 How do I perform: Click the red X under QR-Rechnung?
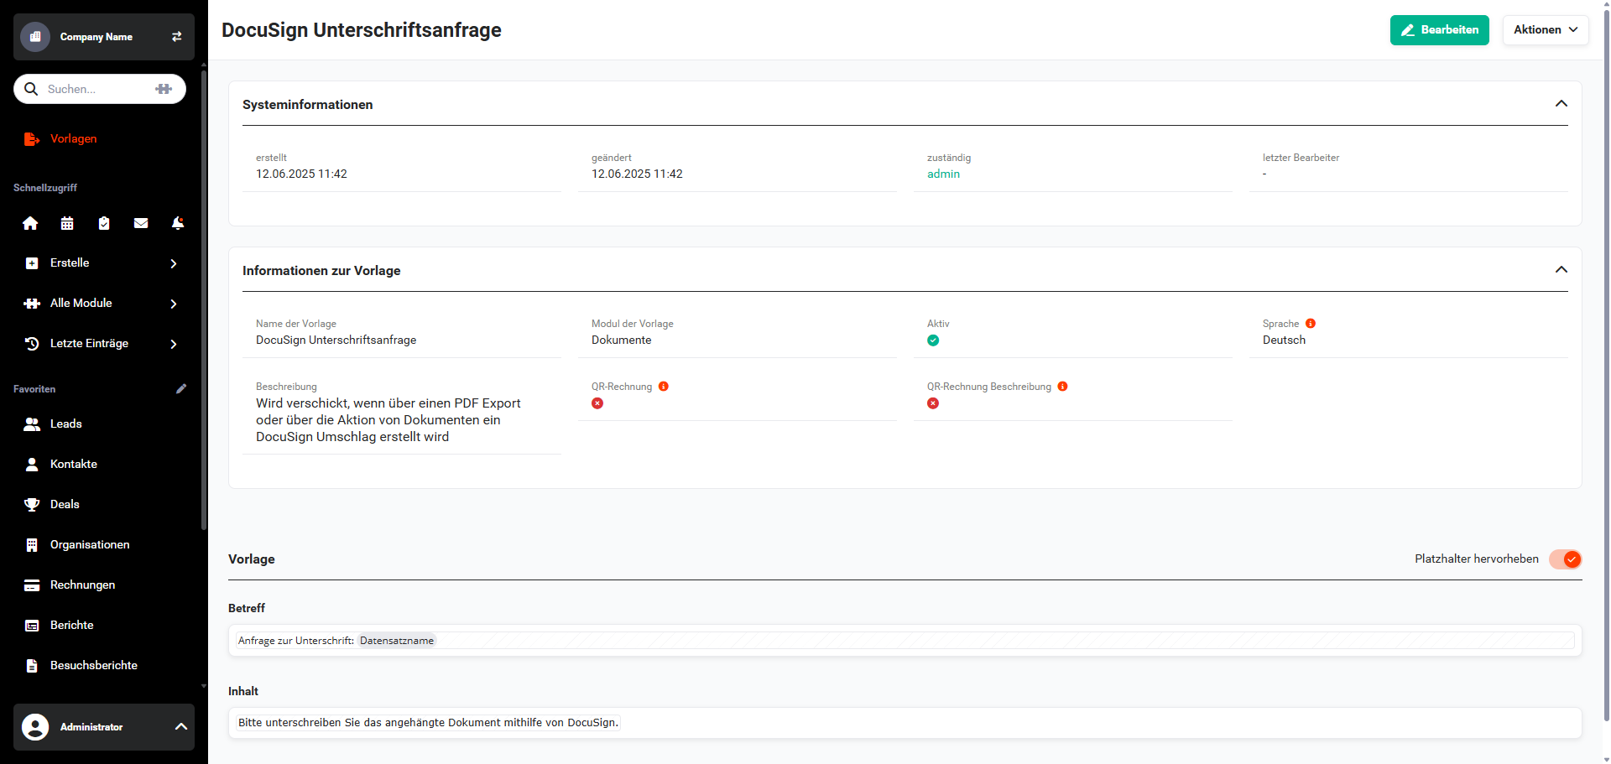point(597,403)
